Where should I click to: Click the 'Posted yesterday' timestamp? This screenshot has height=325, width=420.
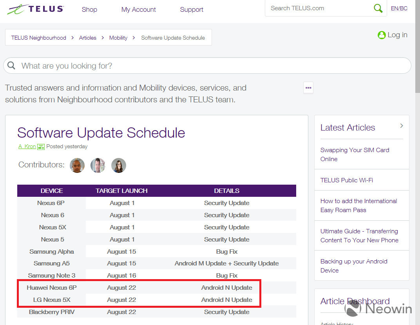pyautogui.click(x=67, y=147)
